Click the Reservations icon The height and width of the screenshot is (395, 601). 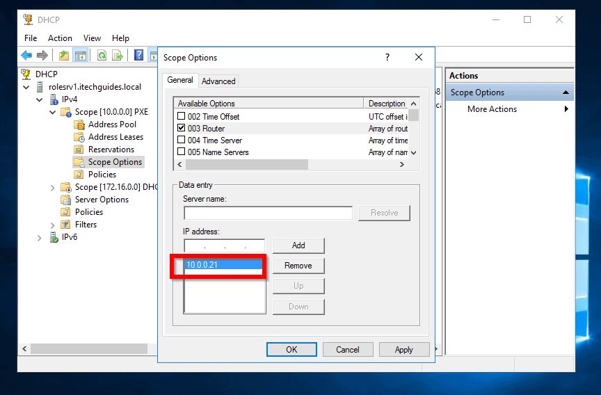[79, 150]
